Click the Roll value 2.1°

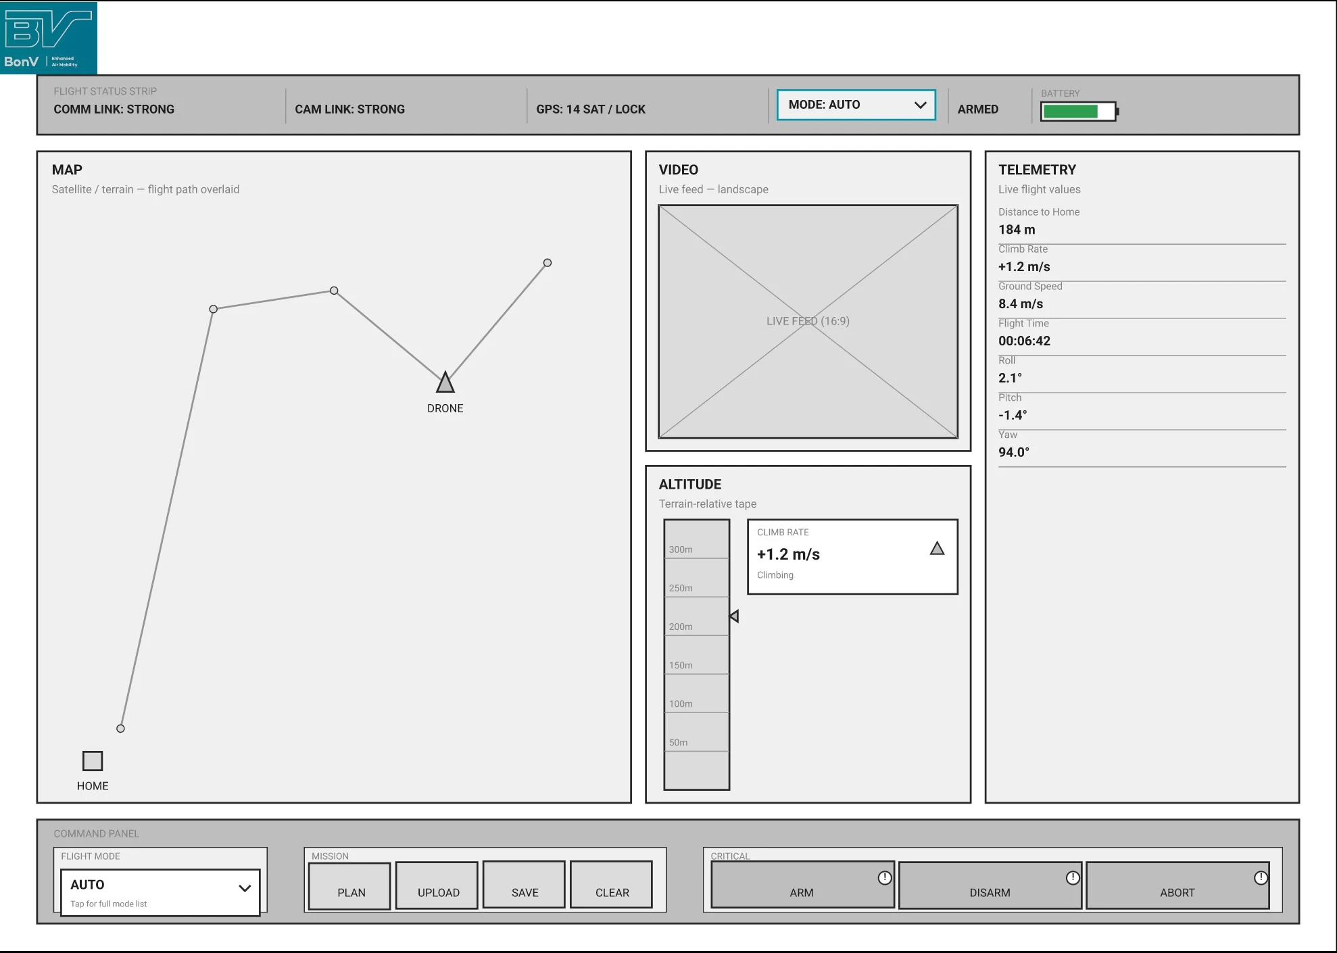pos(1011,378)
